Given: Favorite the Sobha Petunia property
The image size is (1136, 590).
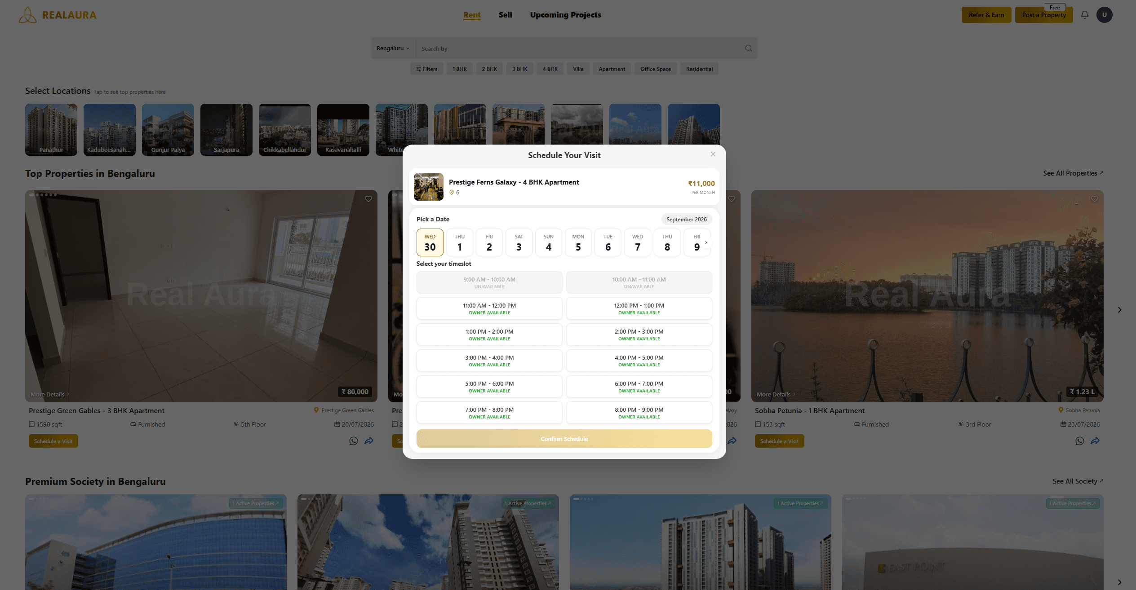Looking at the screenshot, I should tap(1094, 199).
